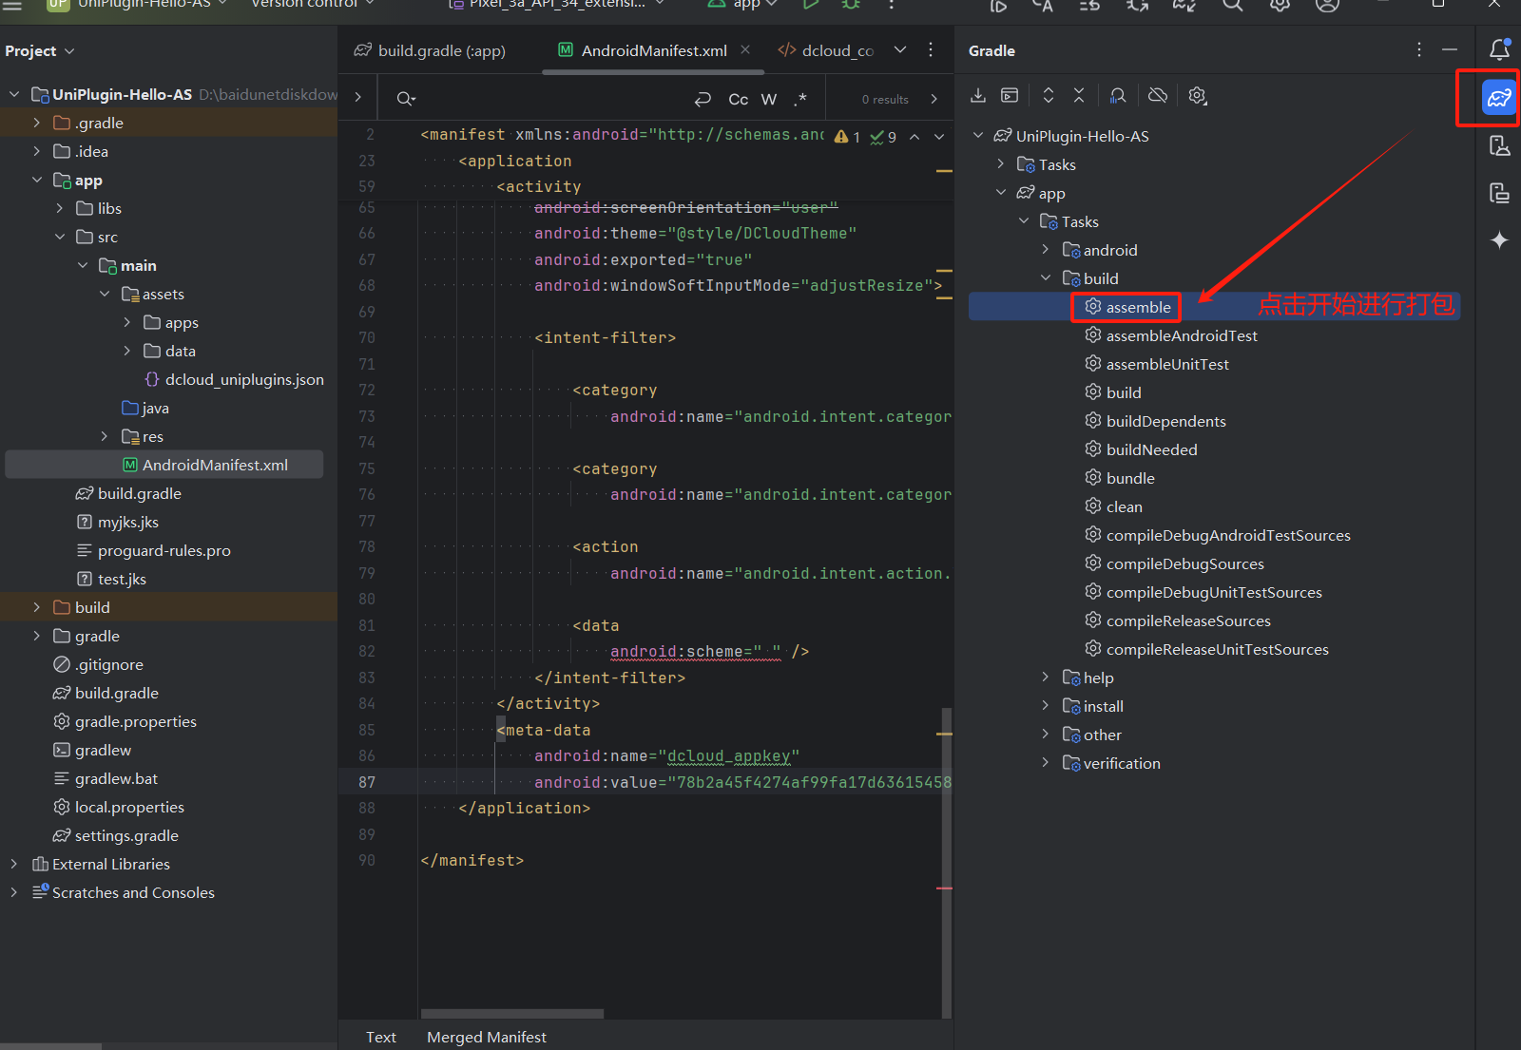The width and height of the screenshot is (1521, 1050).
Task: Toggle Regex .* option in find bar
Action: [800, 99]
